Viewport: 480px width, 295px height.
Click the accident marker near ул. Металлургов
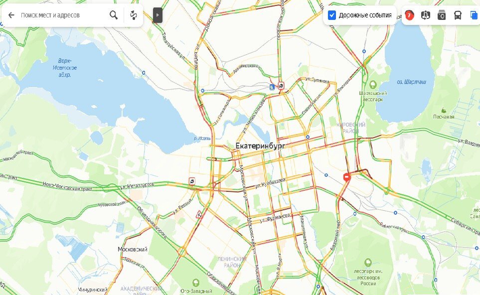192,181
